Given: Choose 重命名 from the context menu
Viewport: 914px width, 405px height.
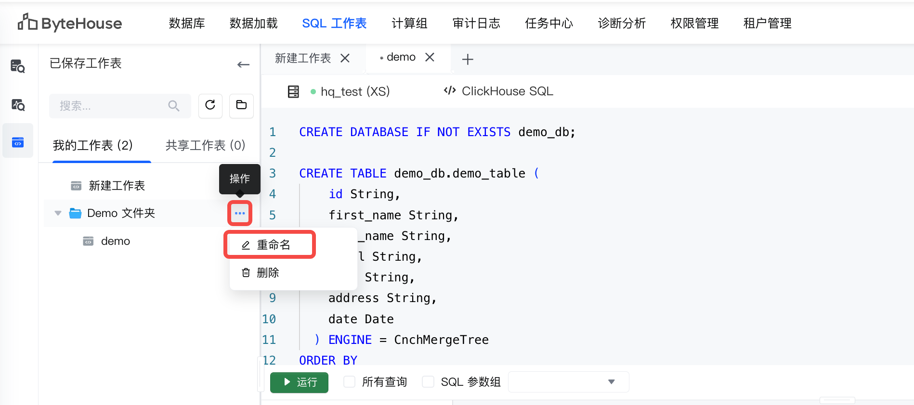Looking at the screenshot, I should click(x=273, y=245).
